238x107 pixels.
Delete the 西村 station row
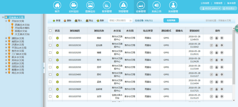point(217,75)
